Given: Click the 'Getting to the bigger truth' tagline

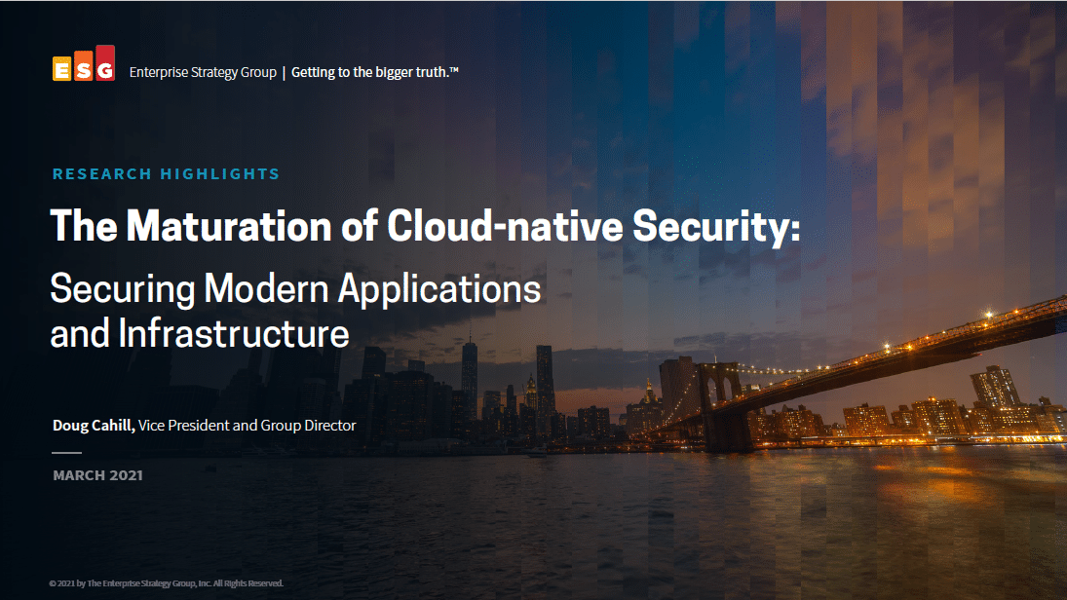Looking at the screenshot, I should pyautogui.click(x=375, y=72).
